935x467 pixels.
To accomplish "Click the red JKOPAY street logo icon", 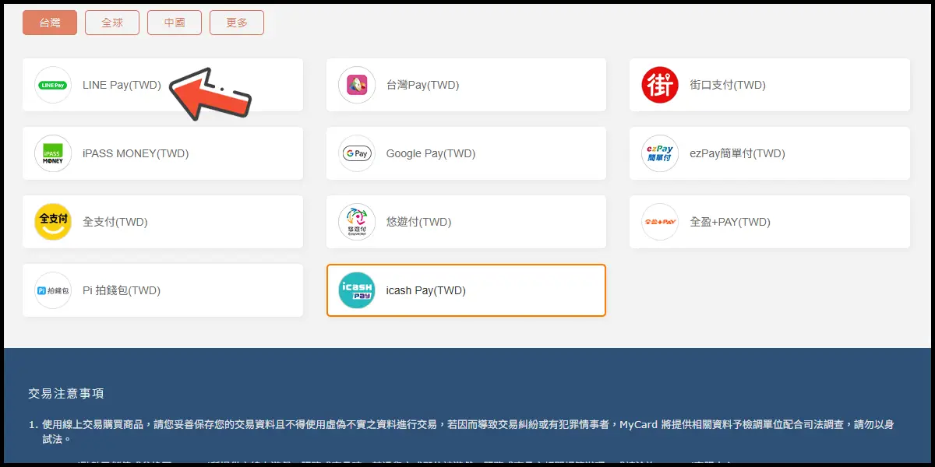I will pos(660,85).
